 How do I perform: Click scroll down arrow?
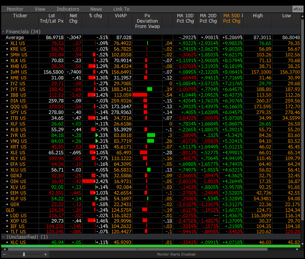(x=302, y=244)
